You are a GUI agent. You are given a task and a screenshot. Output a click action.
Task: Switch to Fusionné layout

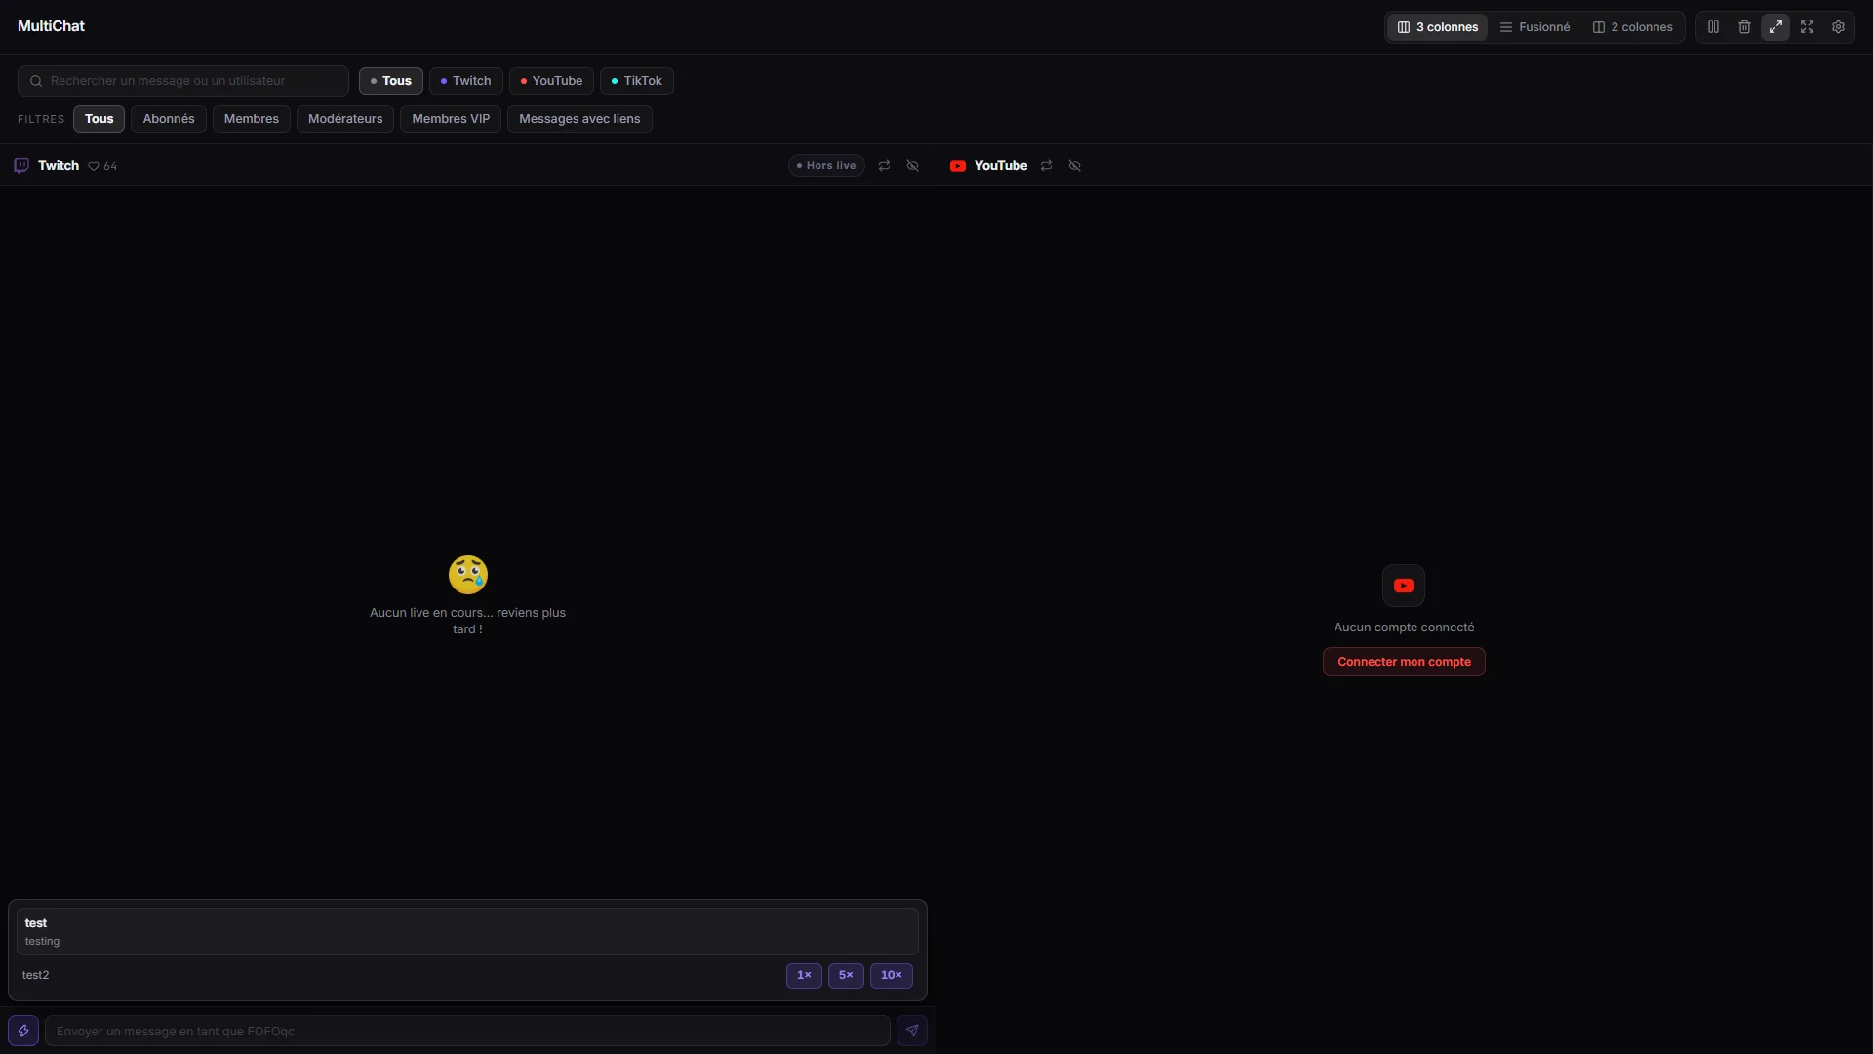click(x=1534, y=27)
